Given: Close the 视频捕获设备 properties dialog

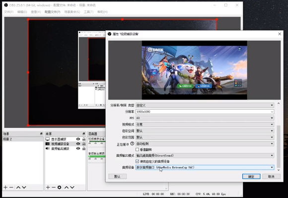Looking at the screenshot, I should 280,34.
